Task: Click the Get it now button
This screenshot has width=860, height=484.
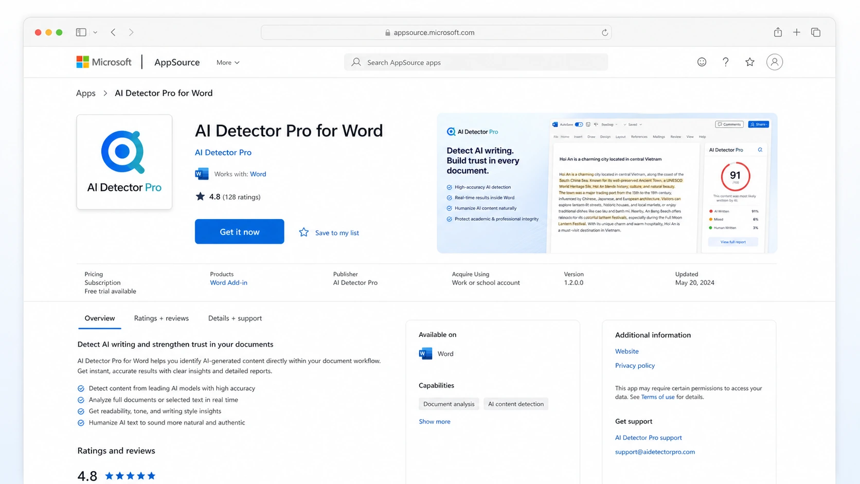Action: pyautogui.click(x=239, y=231)
